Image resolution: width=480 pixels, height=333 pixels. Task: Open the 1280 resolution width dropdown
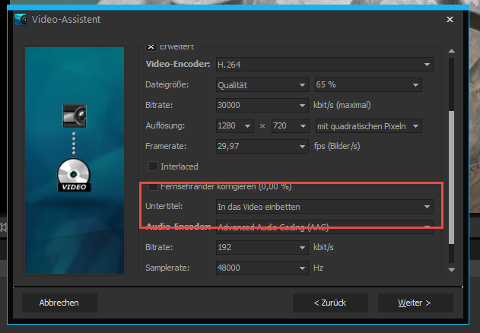234,125
